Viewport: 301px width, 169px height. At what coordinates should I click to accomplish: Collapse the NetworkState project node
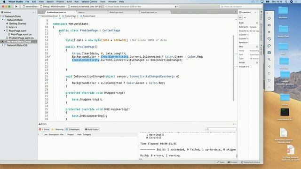point(3,20)
